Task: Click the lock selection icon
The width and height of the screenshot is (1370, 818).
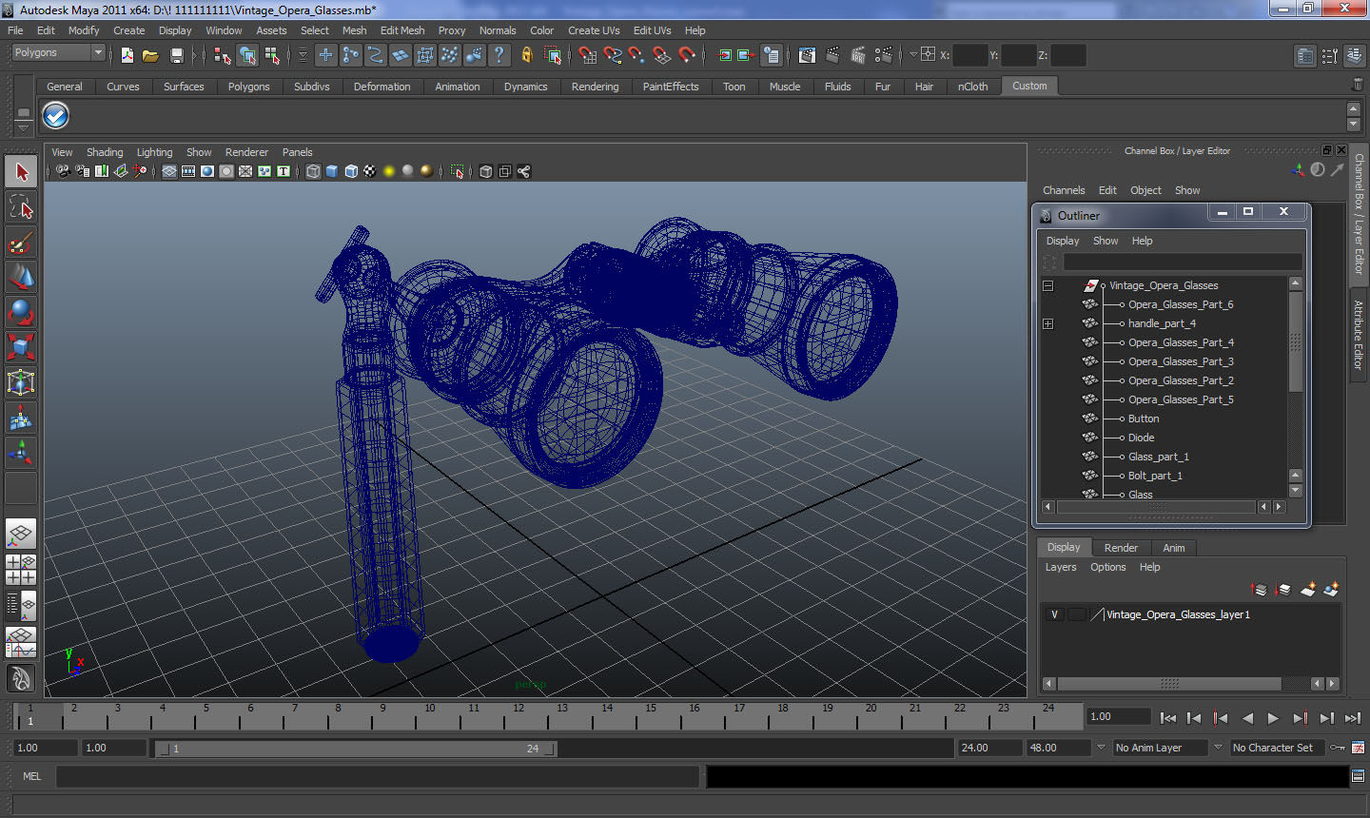Action: [527, 55]
